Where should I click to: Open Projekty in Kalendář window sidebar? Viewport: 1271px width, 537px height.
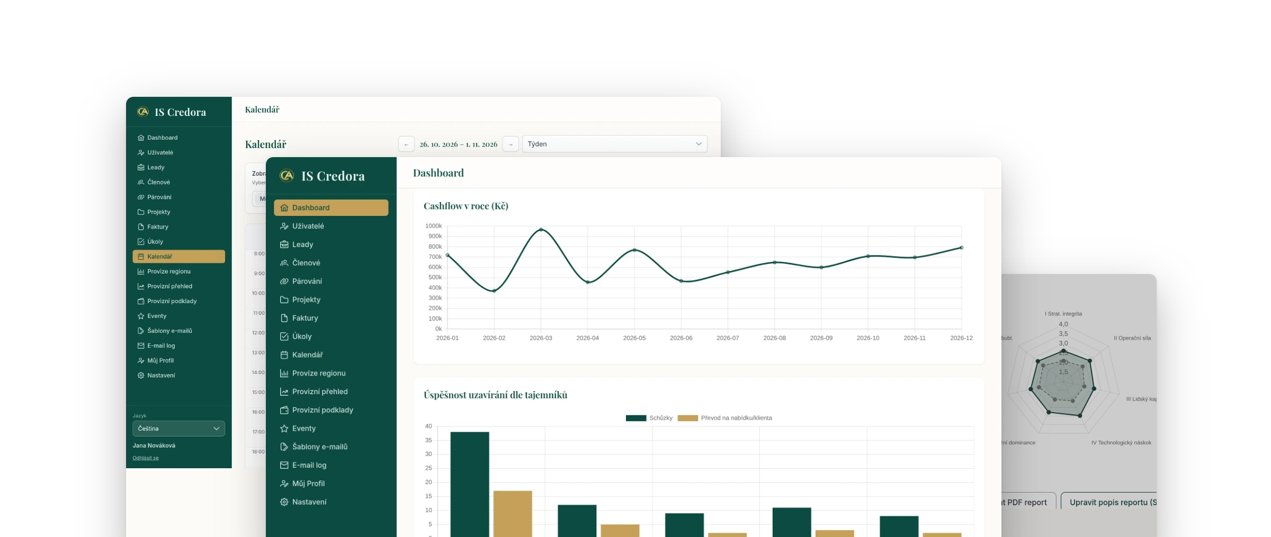point(178,212)
